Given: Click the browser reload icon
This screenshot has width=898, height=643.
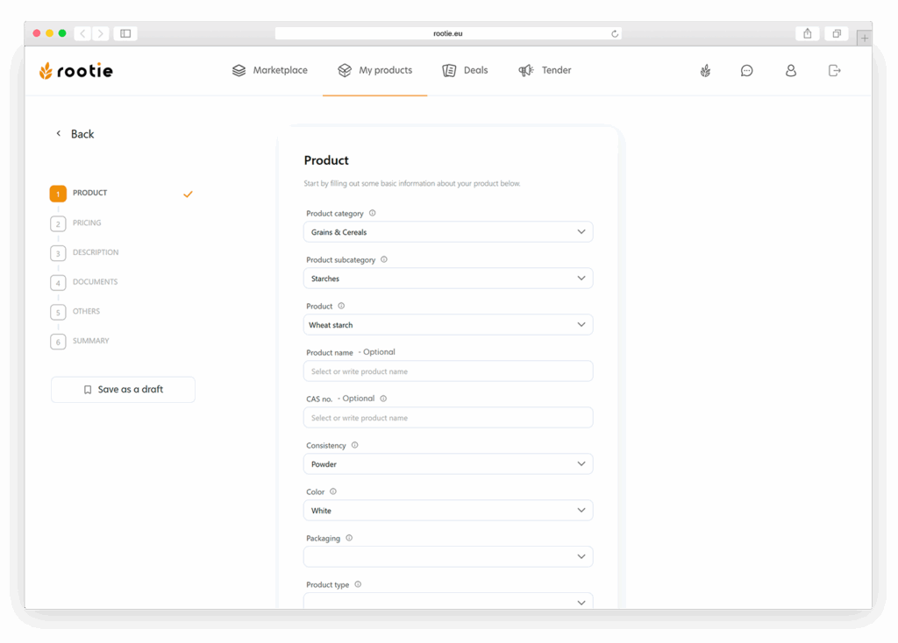Looking at the screenshot, I should pyautogui.click(x=615, y=34).
